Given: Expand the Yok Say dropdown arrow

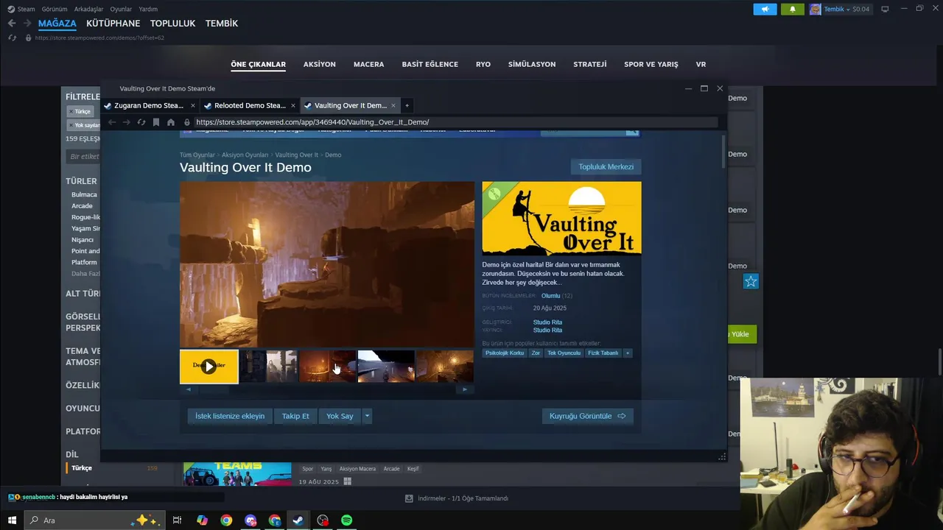Looking at the screenshot, I should click(367, 416).
